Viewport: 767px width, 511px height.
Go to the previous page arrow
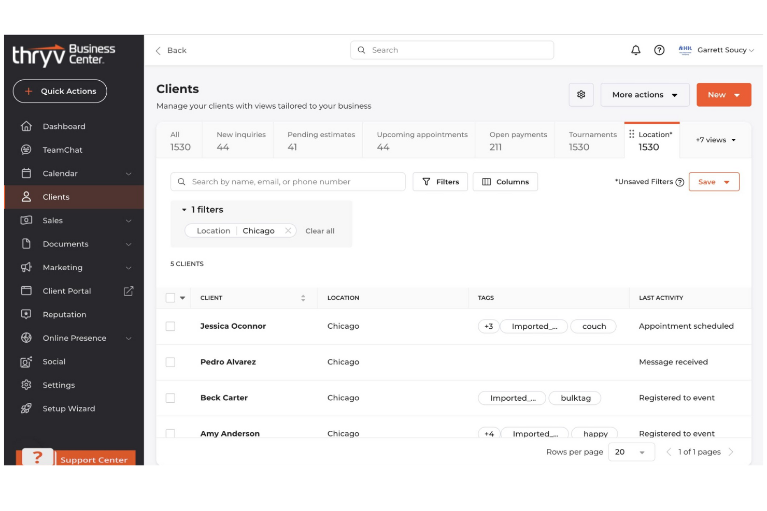(669, 452)
